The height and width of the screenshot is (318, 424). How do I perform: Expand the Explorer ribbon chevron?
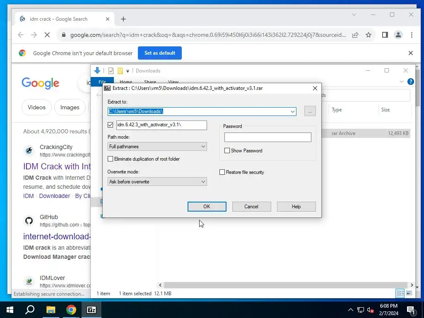pos(402,82)
